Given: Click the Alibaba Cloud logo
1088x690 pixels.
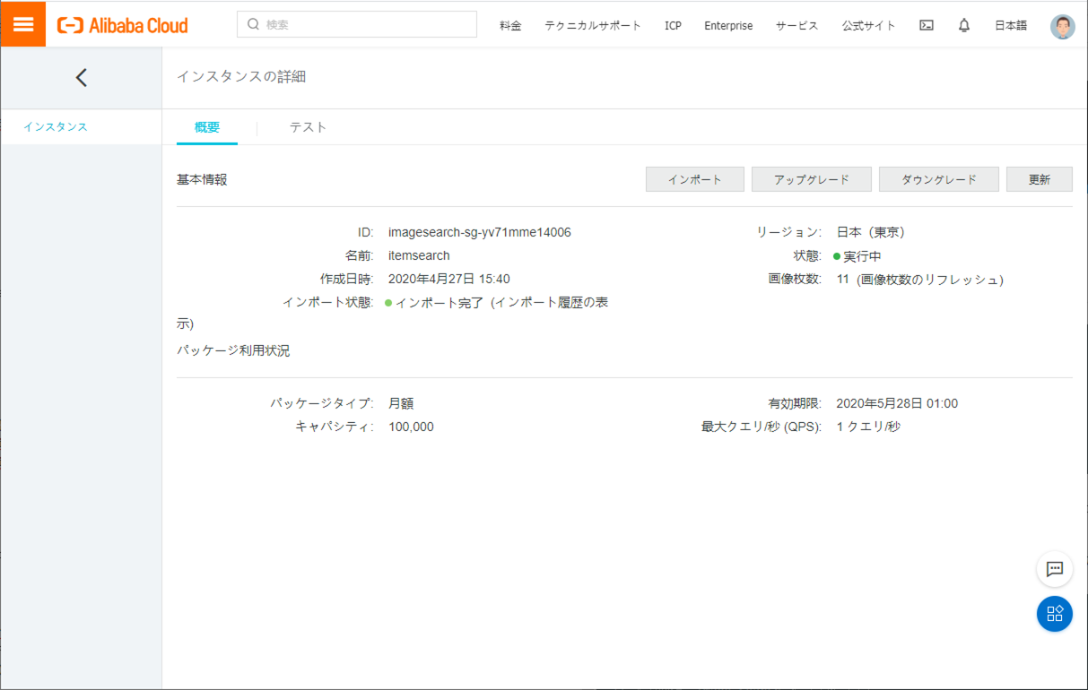Looking at the screenshot, I should pyautogui.click(x=123, y=25).
